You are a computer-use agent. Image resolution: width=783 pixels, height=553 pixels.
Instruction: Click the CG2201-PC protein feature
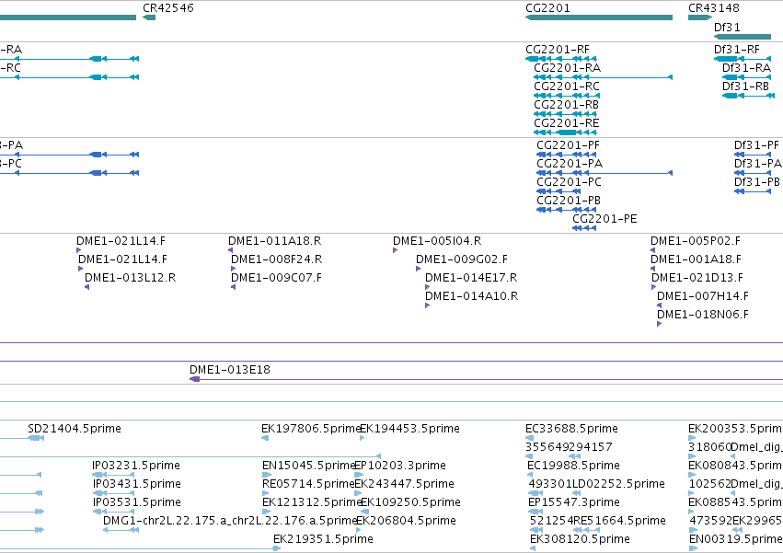(x=558, y=191)
